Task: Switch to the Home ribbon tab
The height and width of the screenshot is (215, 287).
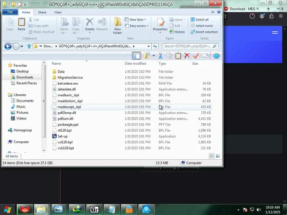Action: [x=26, y=12]
